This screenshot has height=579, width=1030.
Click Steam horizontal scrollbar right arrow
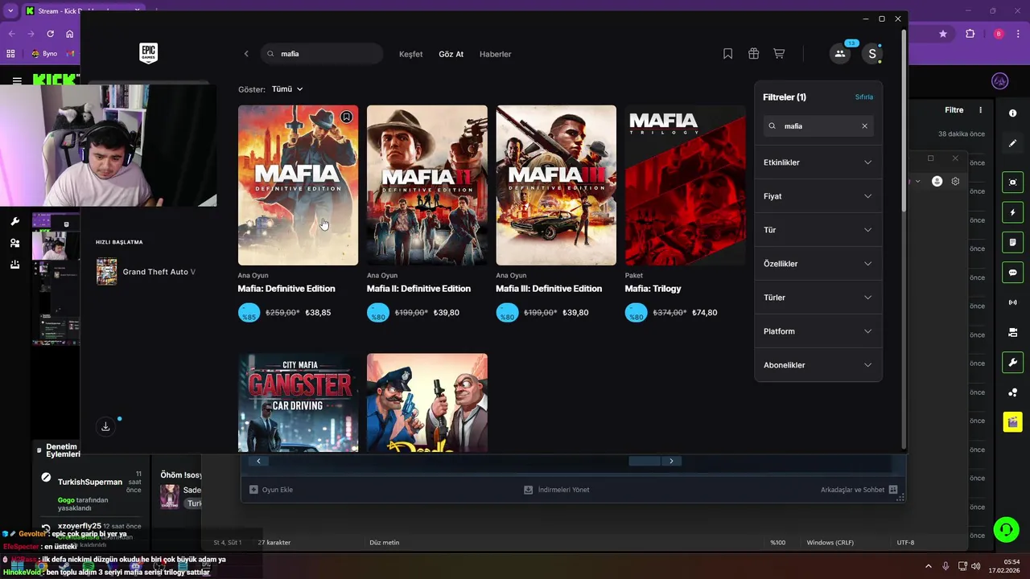671,461
